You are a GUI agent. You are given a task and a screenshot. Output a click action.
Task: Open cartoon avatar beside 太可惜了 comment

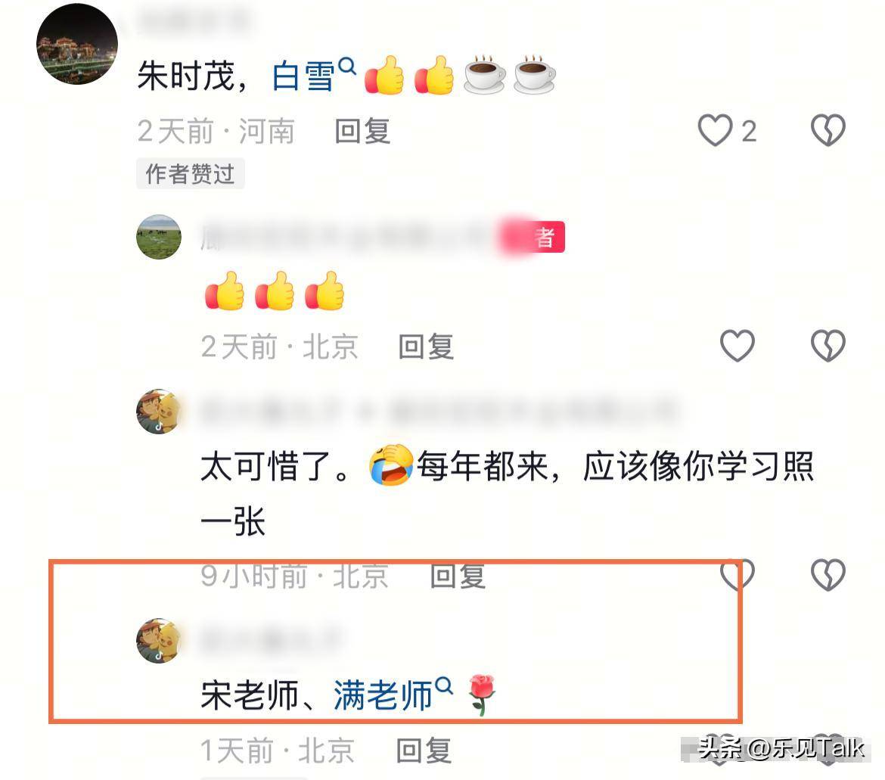pyautogui.click(x=159, y=412)
